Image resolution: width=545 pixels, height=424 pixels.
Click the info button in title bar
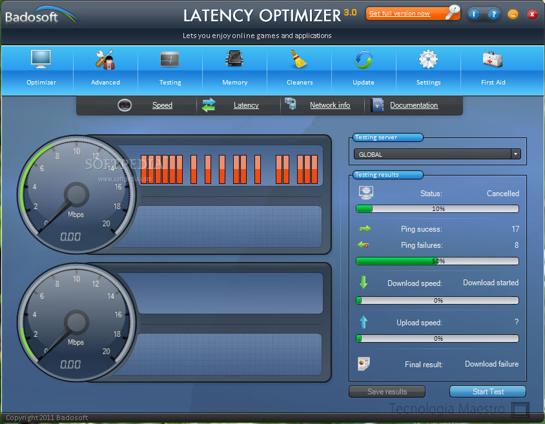pyautogui.click(x=473, y=14)
